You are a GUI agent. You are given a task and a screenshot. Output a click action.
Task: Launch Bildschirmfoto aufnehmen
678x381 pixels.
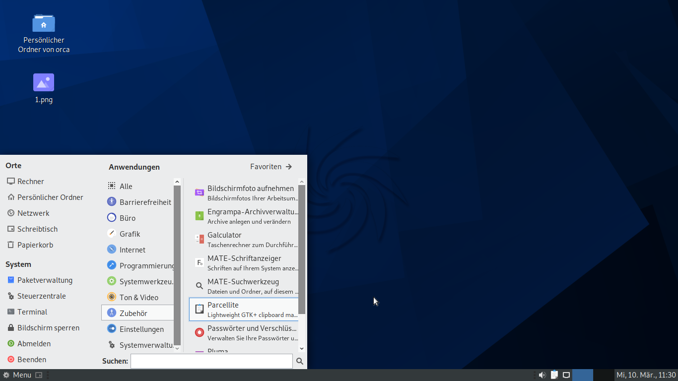click(244, 193)
